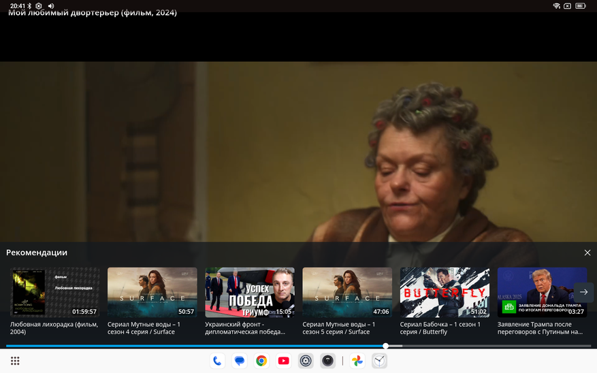
Task: Open the Camera app in the dock
Action: click(328, 361)
